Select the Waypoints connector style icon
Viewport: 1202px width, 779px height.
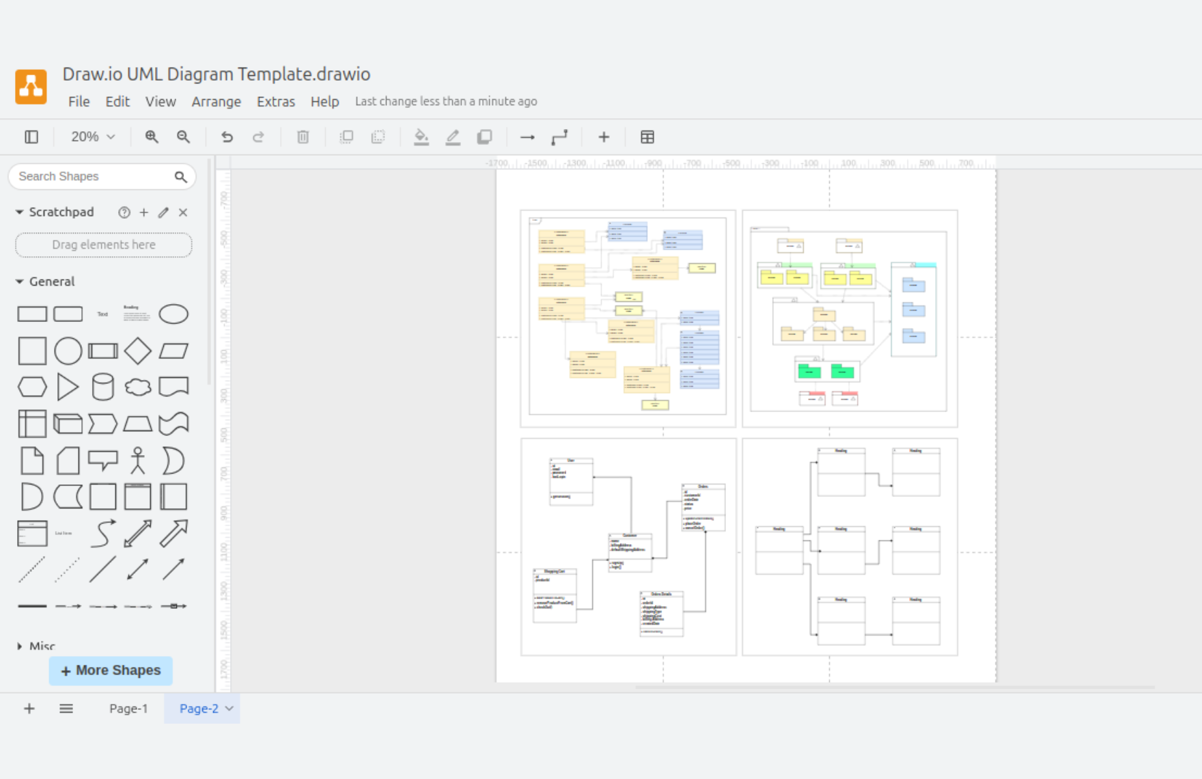tap(559, 137)
